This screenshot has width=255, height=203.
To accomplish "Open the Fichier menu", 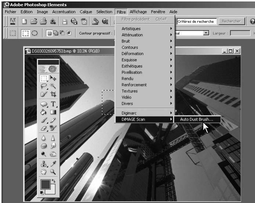I will (10, 12).
